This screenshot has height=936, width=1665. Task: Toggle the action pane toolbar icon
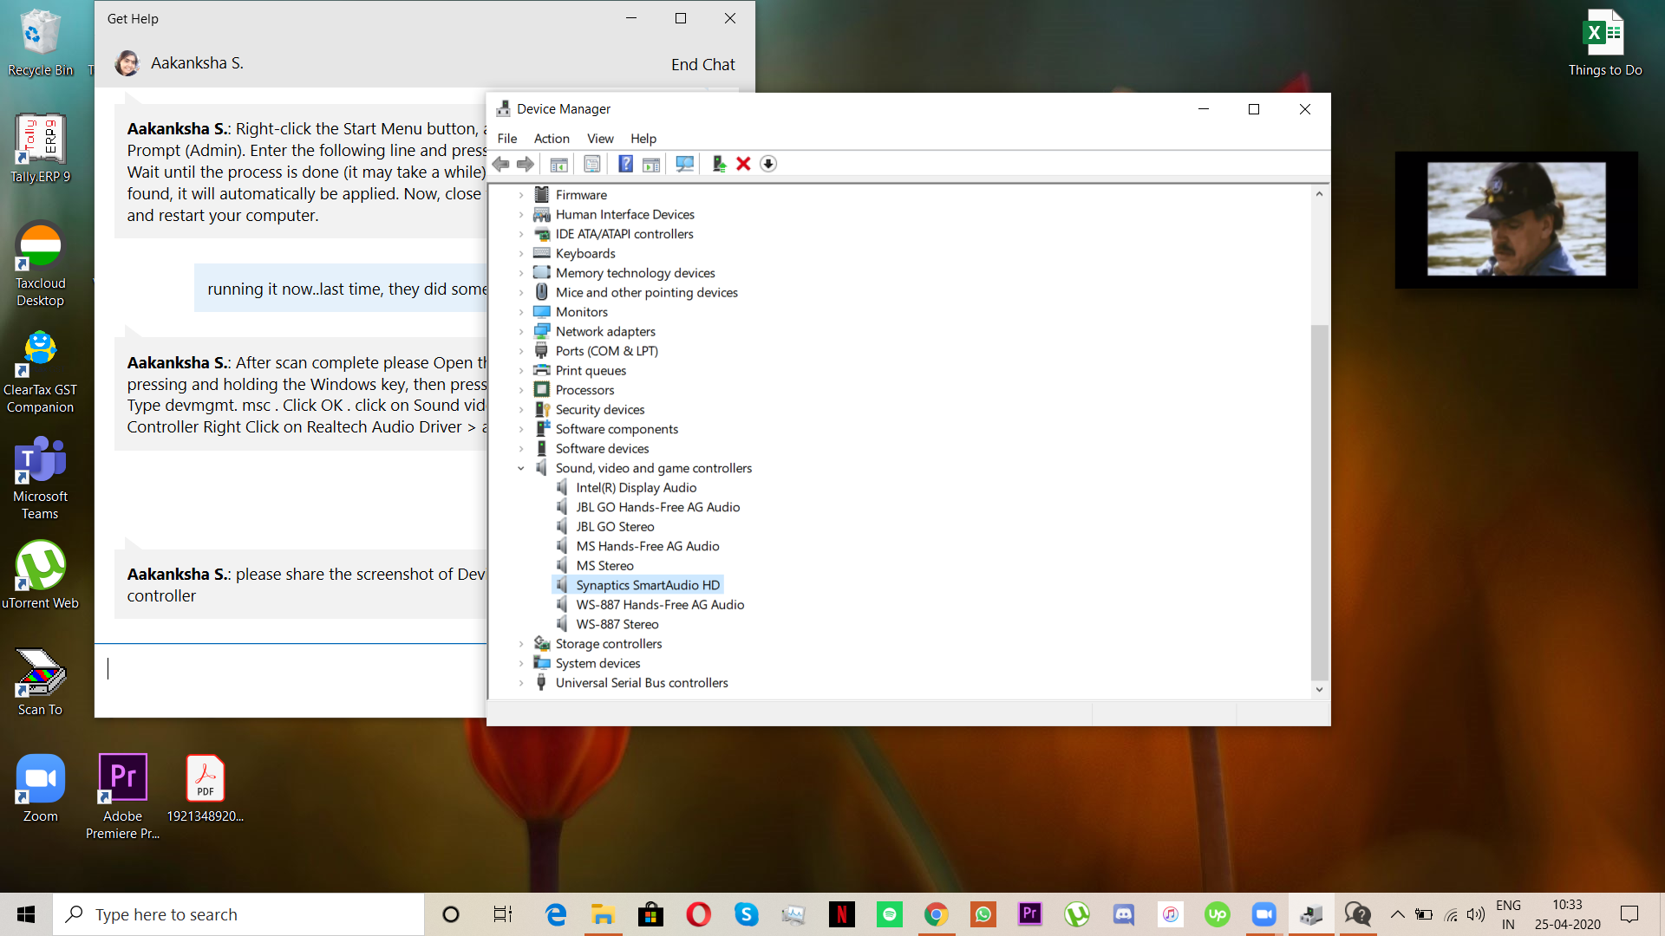click(651, 164)
